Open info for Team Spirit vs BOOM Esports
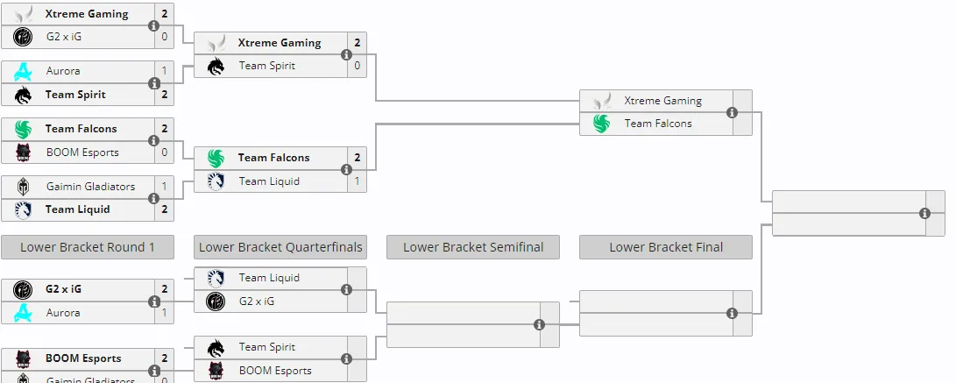 pyautogui.click(x=346, y=359)
